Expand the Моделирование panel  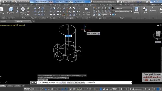(x=8, y=18)
